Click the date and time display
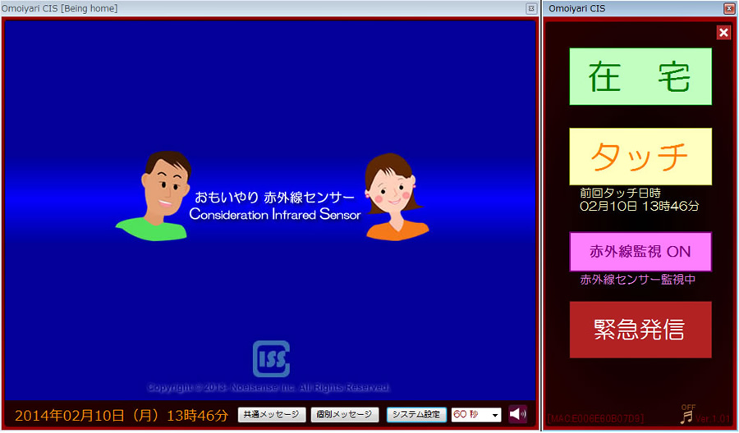Screen dimensions: 739x433 coord(122,416)
